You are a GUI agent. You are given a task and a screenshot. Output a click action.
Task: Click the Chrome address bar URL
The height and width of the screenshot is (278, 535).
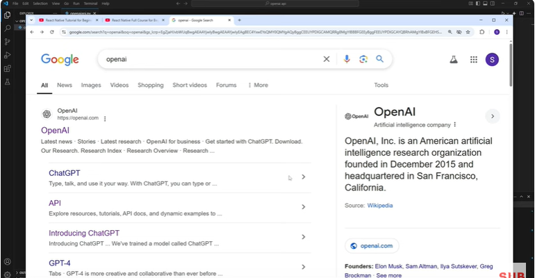[255, 32]
